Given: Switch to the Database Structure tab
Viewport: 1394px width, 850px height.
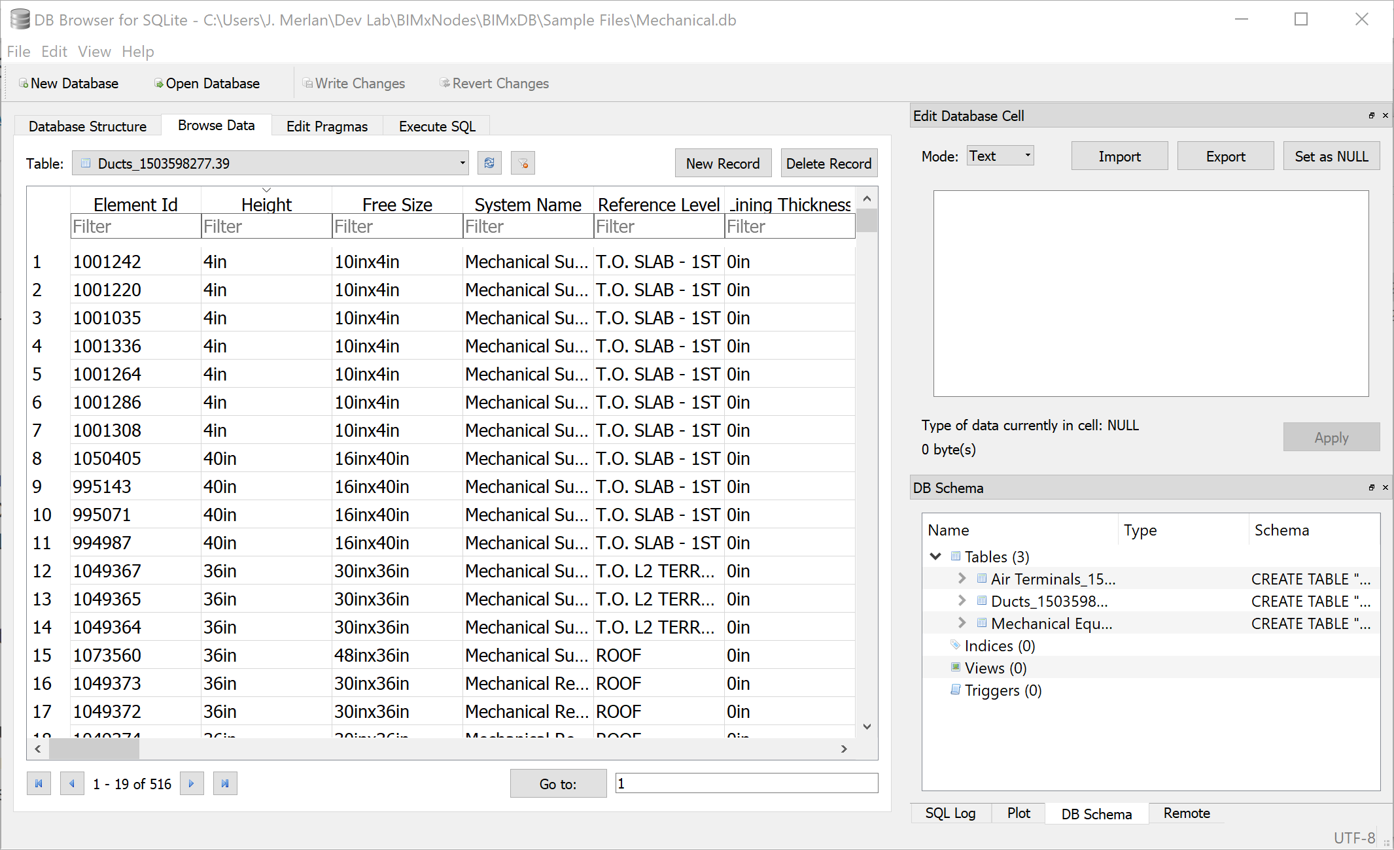Looking at the screenshot, I should click(88, 126).
